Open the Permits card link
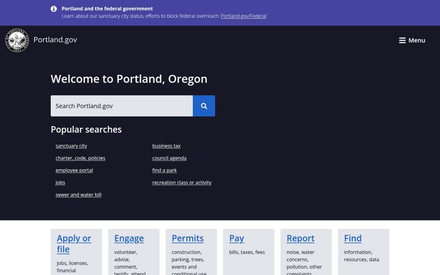This screenshot has height=275, width=440. click(x=188, y=238)
